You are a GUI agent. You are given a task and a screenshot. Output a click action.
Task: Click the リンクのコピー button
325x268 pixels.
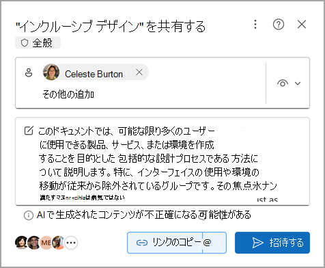165,243
